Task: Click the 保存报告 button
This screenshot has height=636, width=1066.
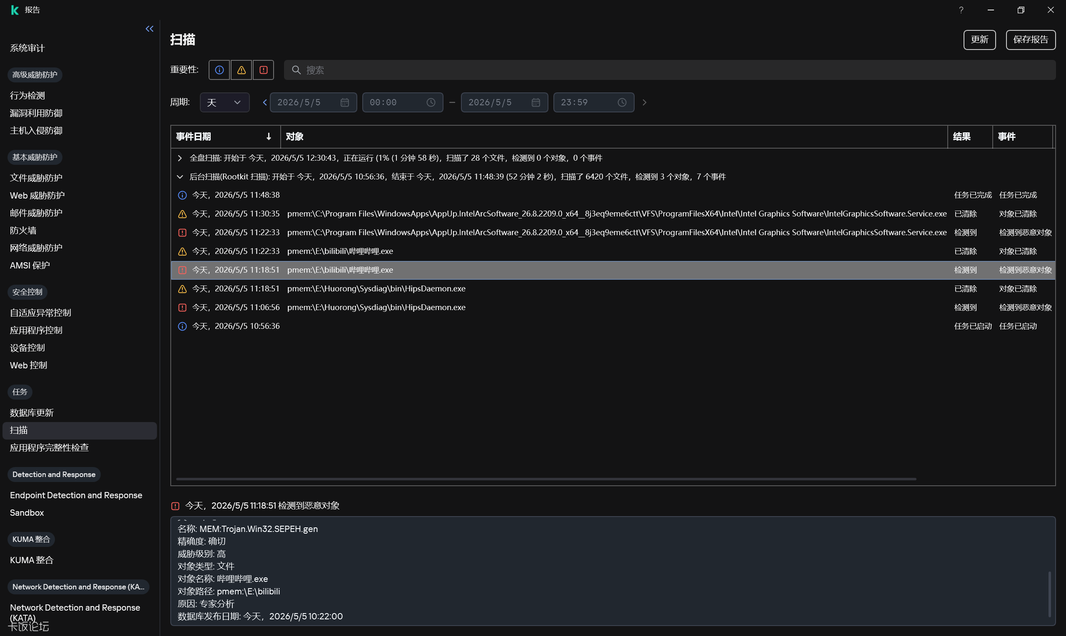Action: pos(1031,40)
